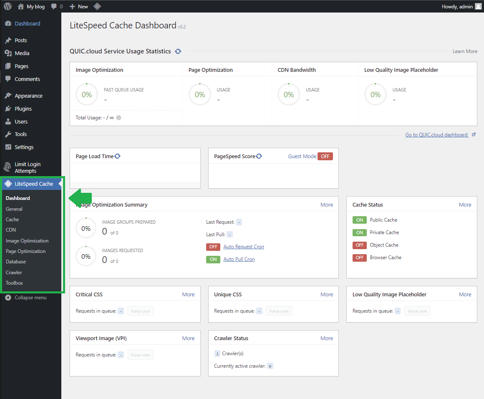Screen dimensions: 484x399
Task: Click the Comments icon in sidebar
Action: coord(8,79)
